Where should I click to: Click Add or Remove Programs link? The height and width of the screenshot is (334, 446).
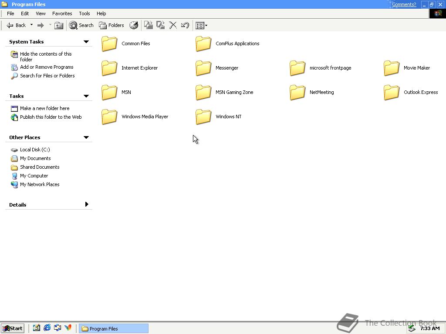point(42,67)
